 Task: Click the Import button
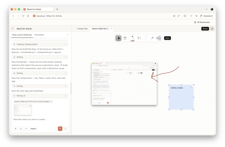[x=33, y=129]
